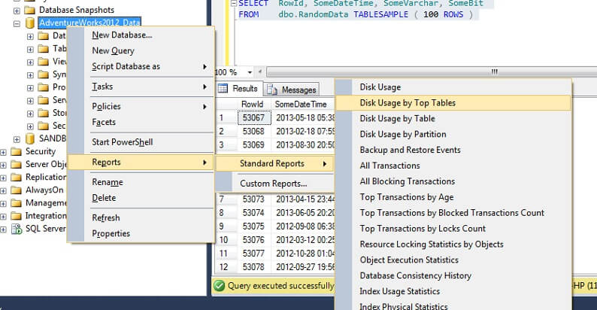
Task: Click the SQL Server Agent icon
Action: point(17,229)
